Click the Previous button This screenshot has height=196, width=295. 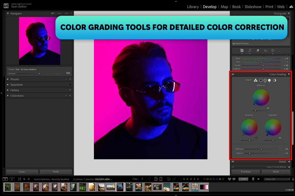(246, 172)
